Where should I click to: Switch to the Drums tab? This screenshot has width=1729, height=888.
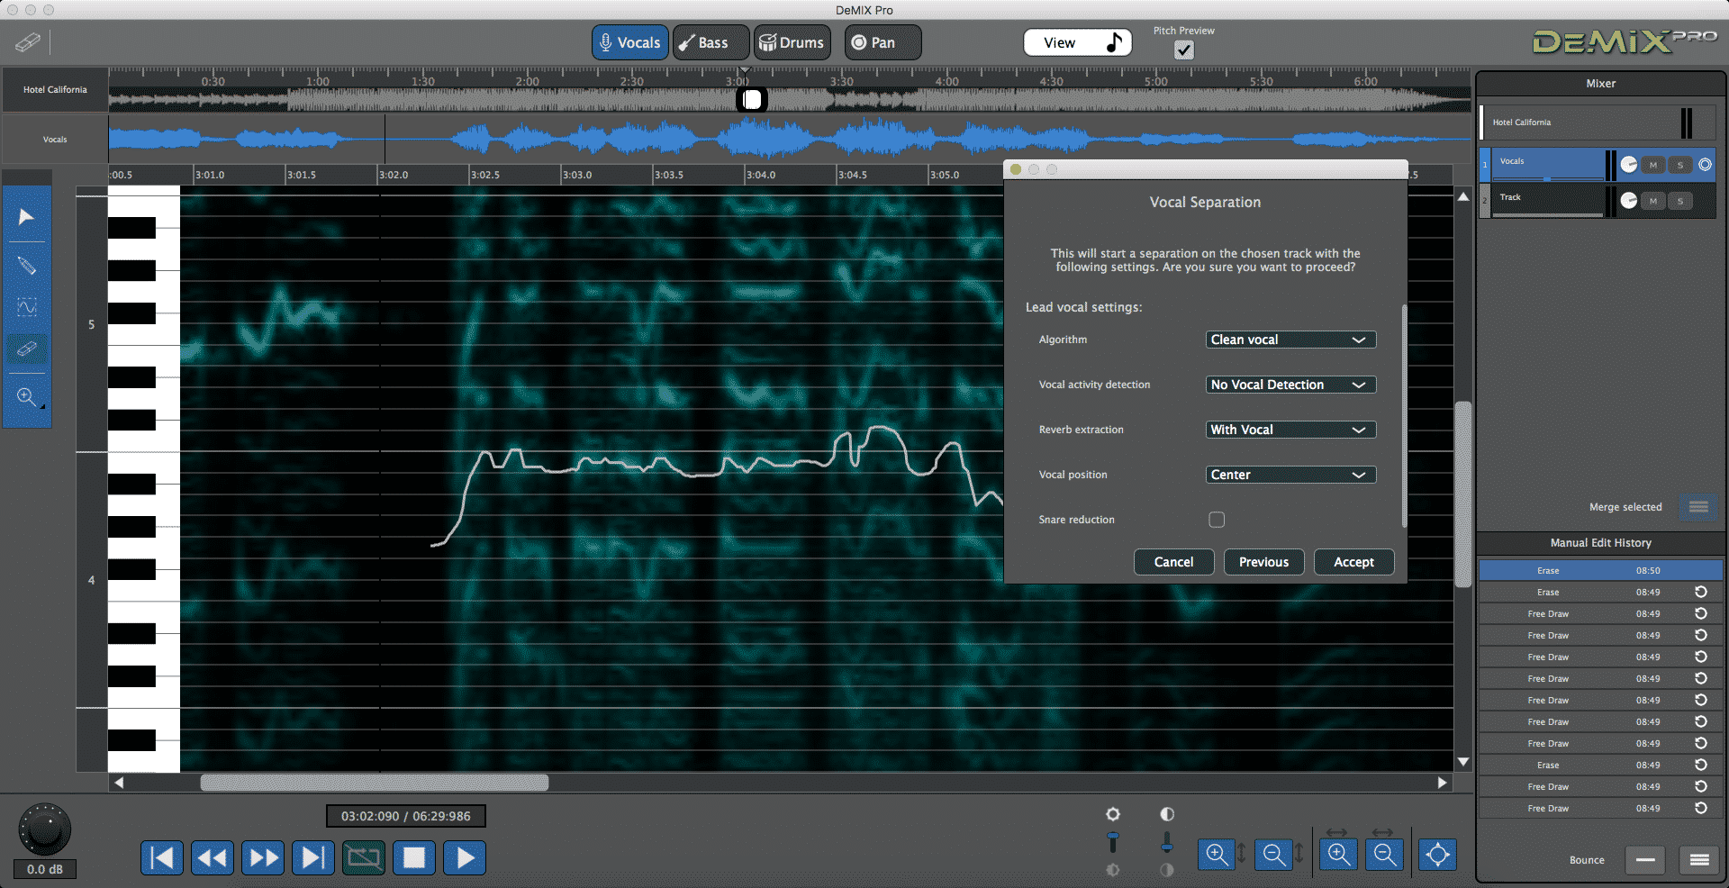pyautogui.click(x=792, y=42)
